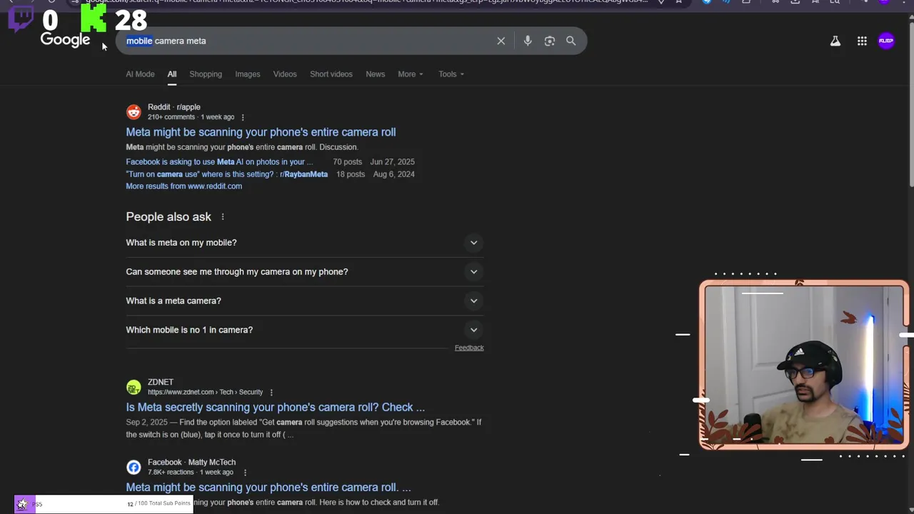Open Search Labs flask icon
Image resolution: width=914 pixels, height=514 pixels.
click(835, 41)
